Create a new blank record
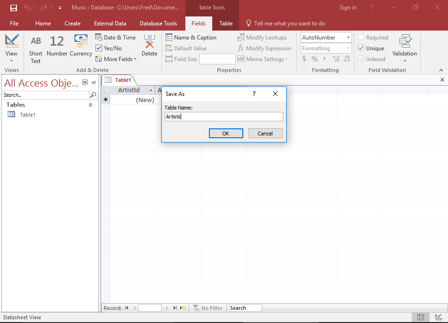This screenshot has height=323, width=448. pos(183,308)
